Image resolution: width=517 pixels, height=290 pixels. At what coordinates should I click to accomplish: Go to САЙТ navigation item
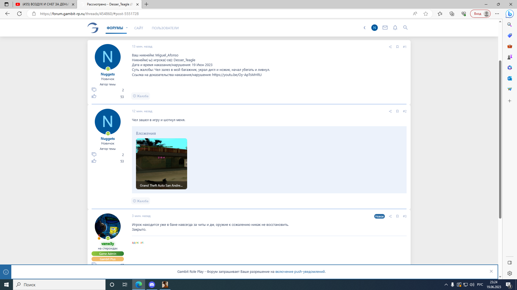139,28
